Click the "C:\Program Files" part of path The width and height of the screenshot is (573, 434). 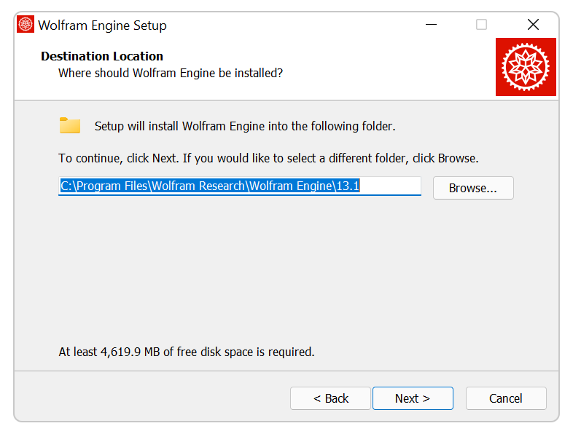[x=104, y=186]
